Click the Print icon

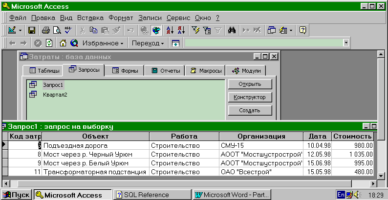click(x=46, y=30)
